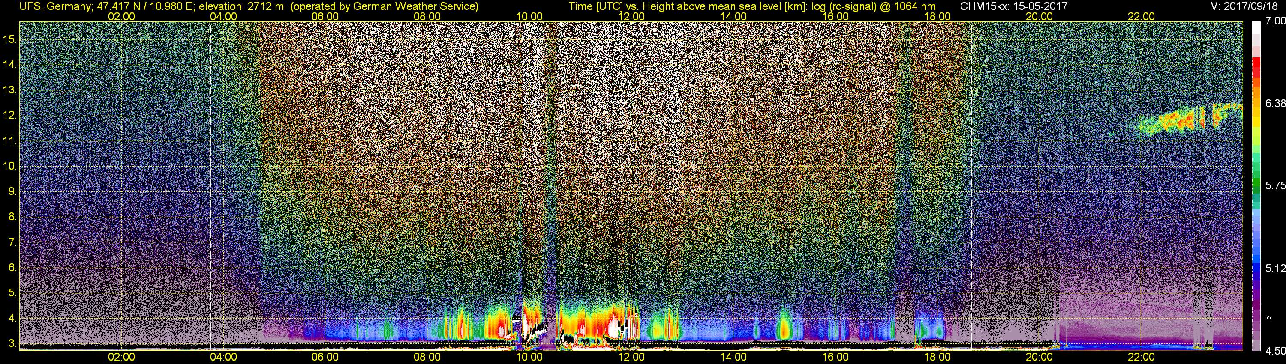Click the 3. km height axis label
The image size is (1286, 364).
pos(12,343)
